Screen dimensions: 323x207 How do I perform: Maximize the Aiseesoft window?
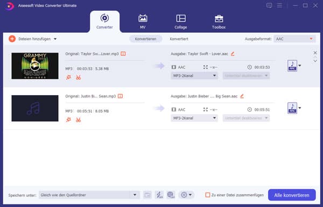click(305, 5)
